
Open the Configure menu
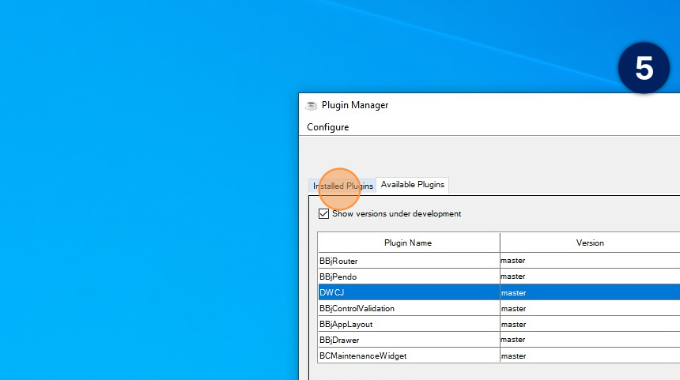click(x=327, y=127)
